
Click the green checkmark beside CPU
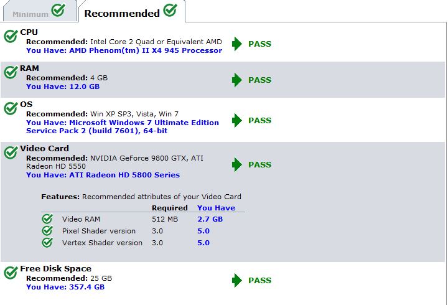(11, 36)
